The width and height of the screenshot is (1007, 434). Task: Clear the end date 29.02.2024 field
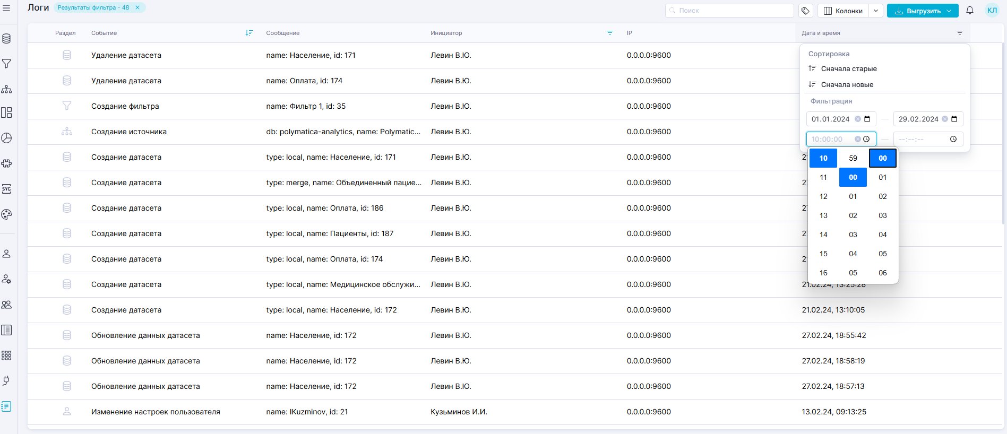(945, 119)
